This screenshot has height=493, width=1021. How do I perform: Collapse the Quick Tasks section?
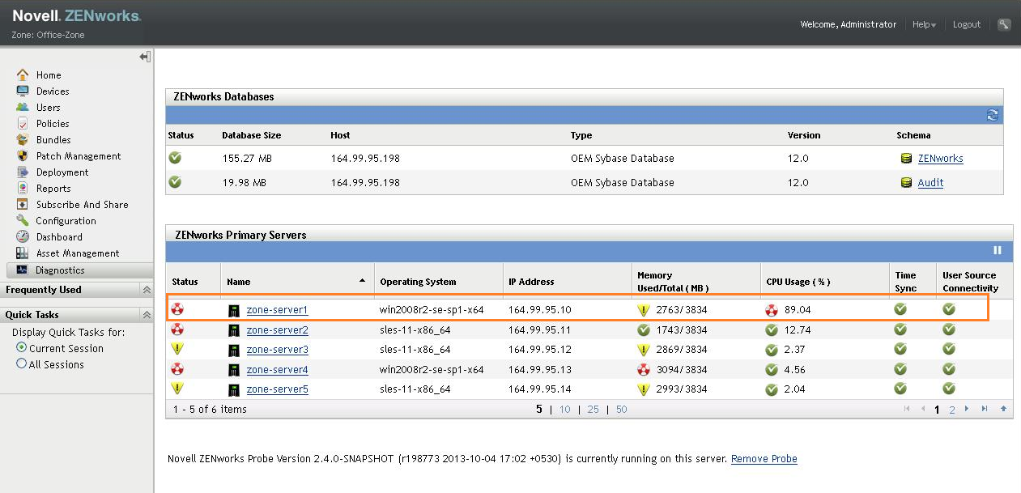pyautogui.click(x=147, y=315)
